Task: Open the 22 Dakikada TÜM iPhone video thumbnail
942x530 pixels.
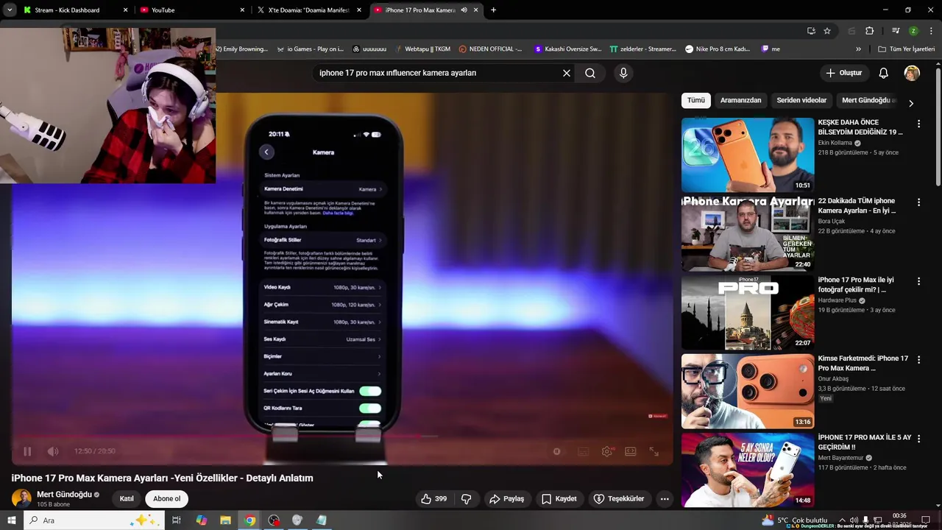Action: click(748, 233)
